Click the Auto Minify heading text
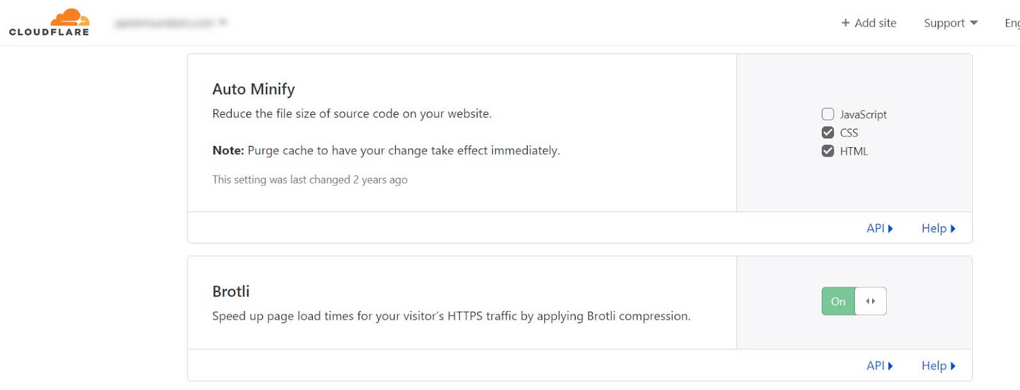Screen dimensions: 1020x390 254,89
